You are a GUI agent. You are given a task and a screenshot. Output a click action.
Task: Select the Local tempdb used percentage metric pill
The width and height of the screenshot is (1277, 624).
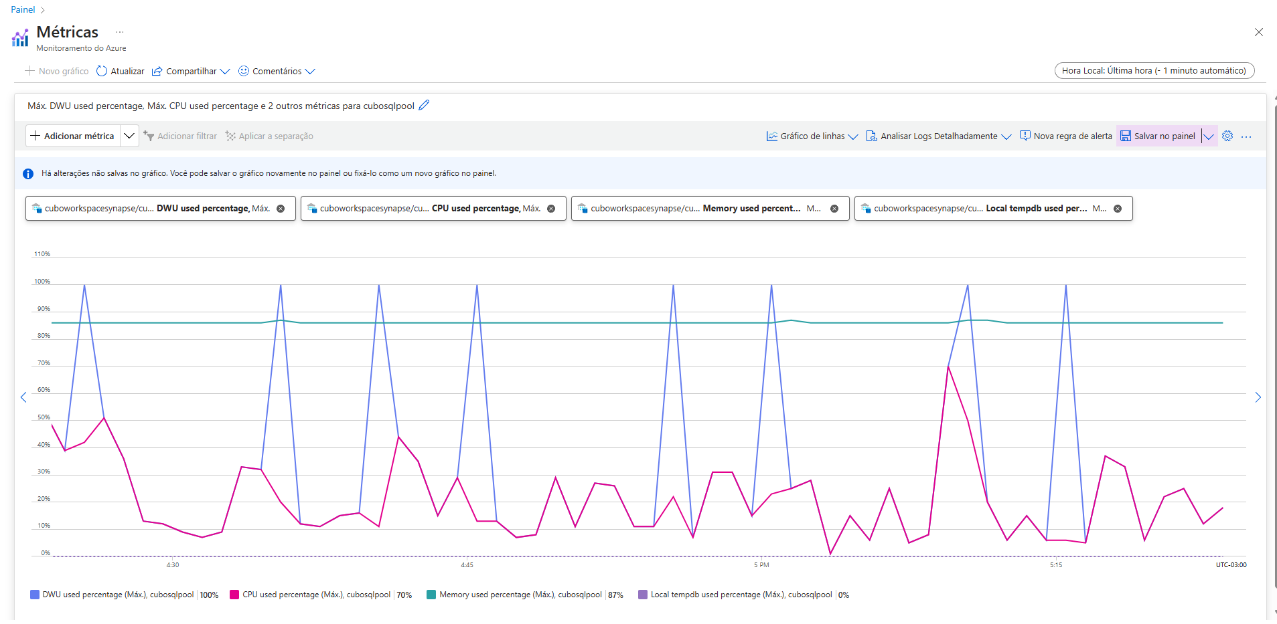click(x=994, y=208)
